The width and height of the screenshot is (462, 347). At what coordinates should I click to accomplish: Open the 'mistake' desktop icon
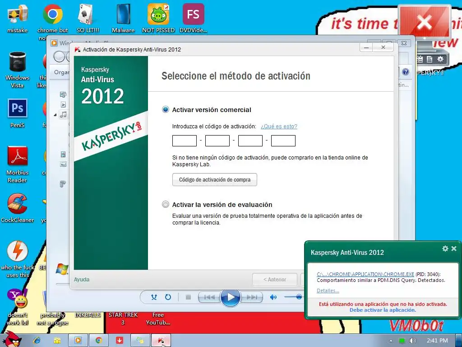(18, 18)
